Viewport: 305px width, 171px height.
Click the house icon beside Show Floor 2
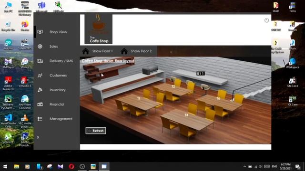click(124, 51)
